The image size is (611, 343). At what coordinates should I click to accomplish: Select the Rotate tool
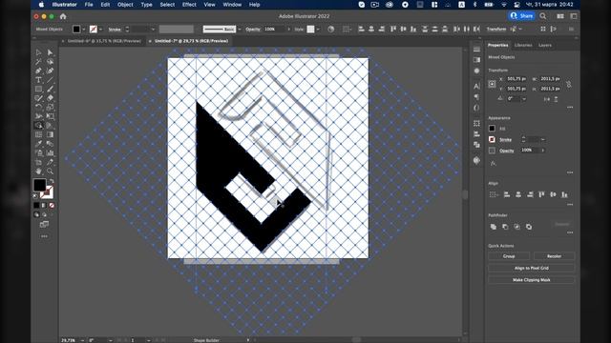point(38,107)
